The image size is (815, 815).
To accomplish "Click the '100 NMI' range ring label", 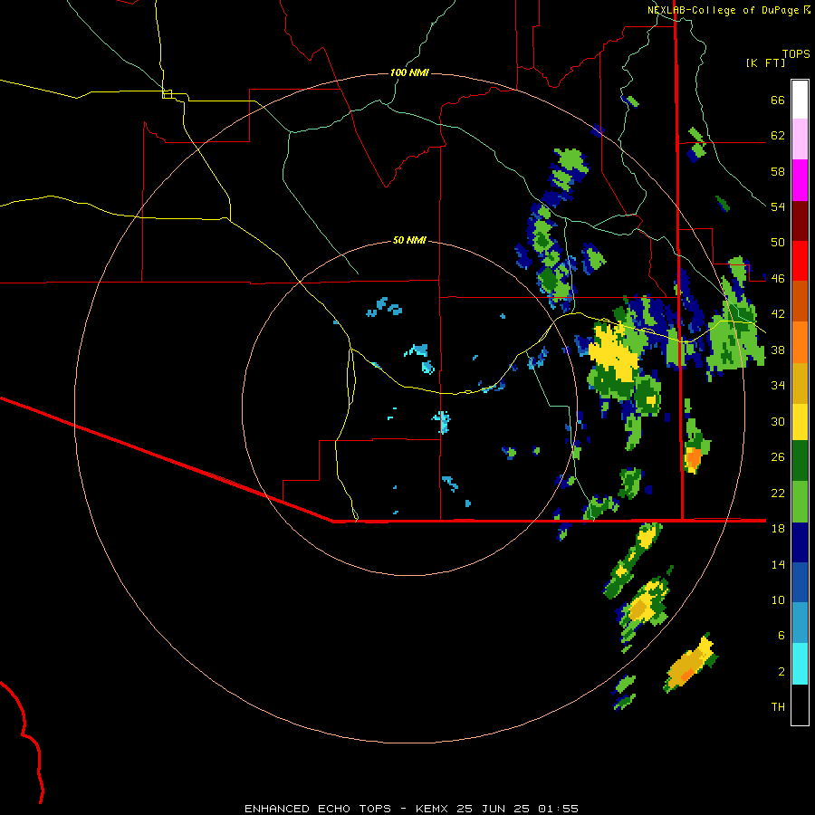I will (409, 72).
